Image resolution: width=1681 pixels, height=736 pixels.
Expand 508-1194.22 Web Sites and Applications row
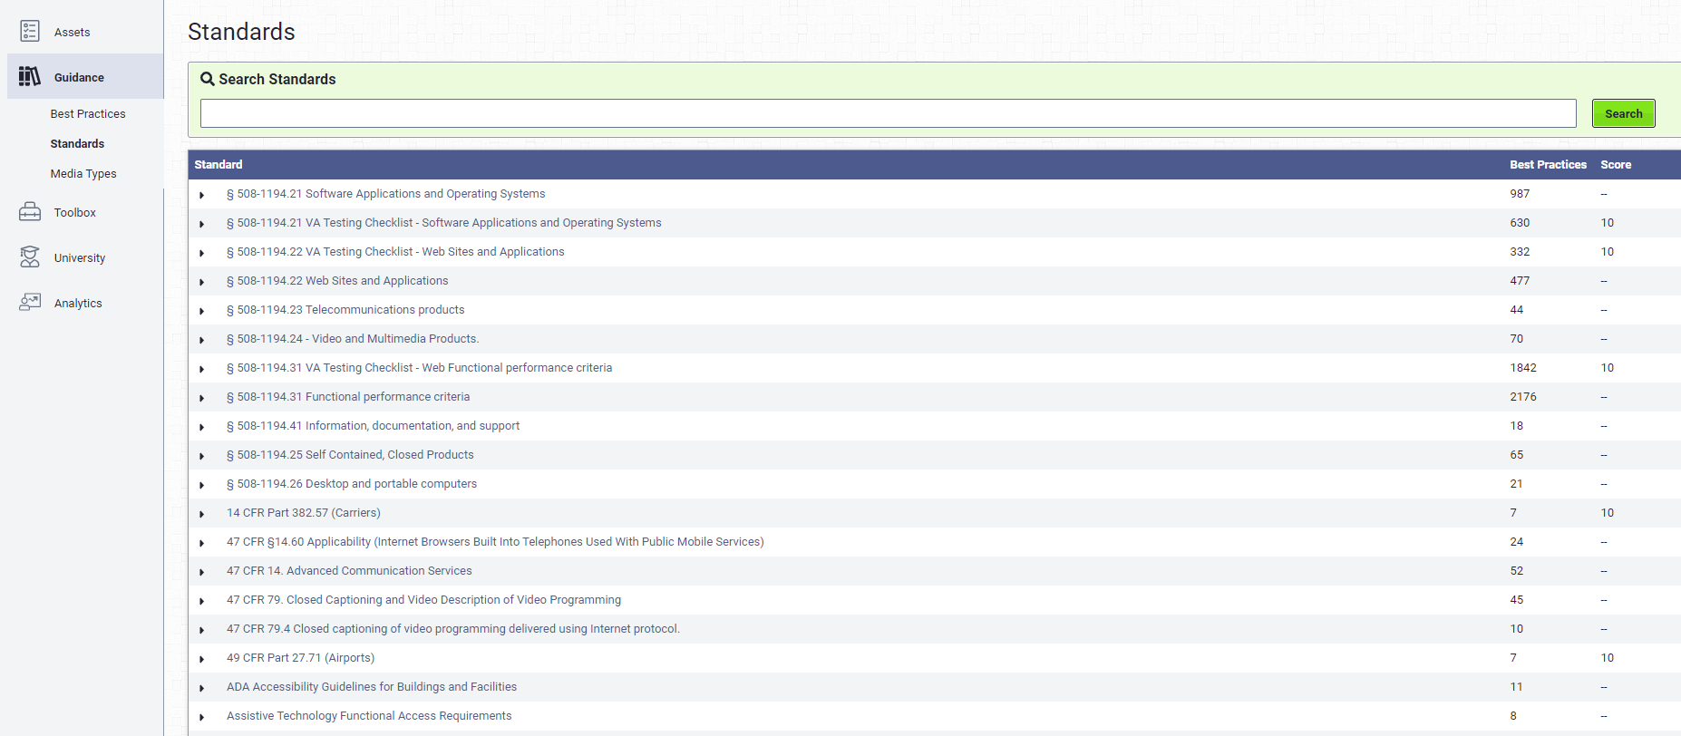(x=202, y=282)
